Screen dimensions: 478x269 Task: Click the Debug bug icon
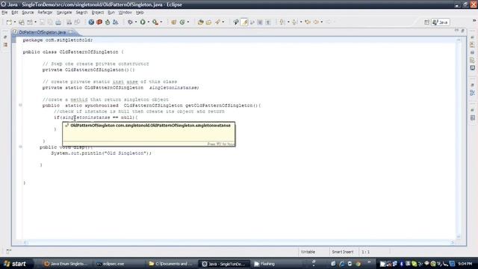pyautogui.click(x=130, y=22)
